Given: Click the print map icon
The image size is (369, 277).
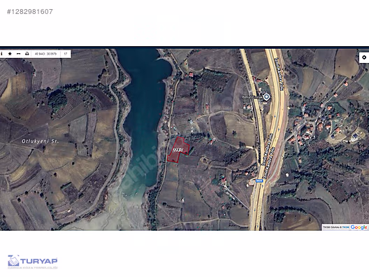Looking at the screenshot, I should pyautogui.click(x=27, y=54).
